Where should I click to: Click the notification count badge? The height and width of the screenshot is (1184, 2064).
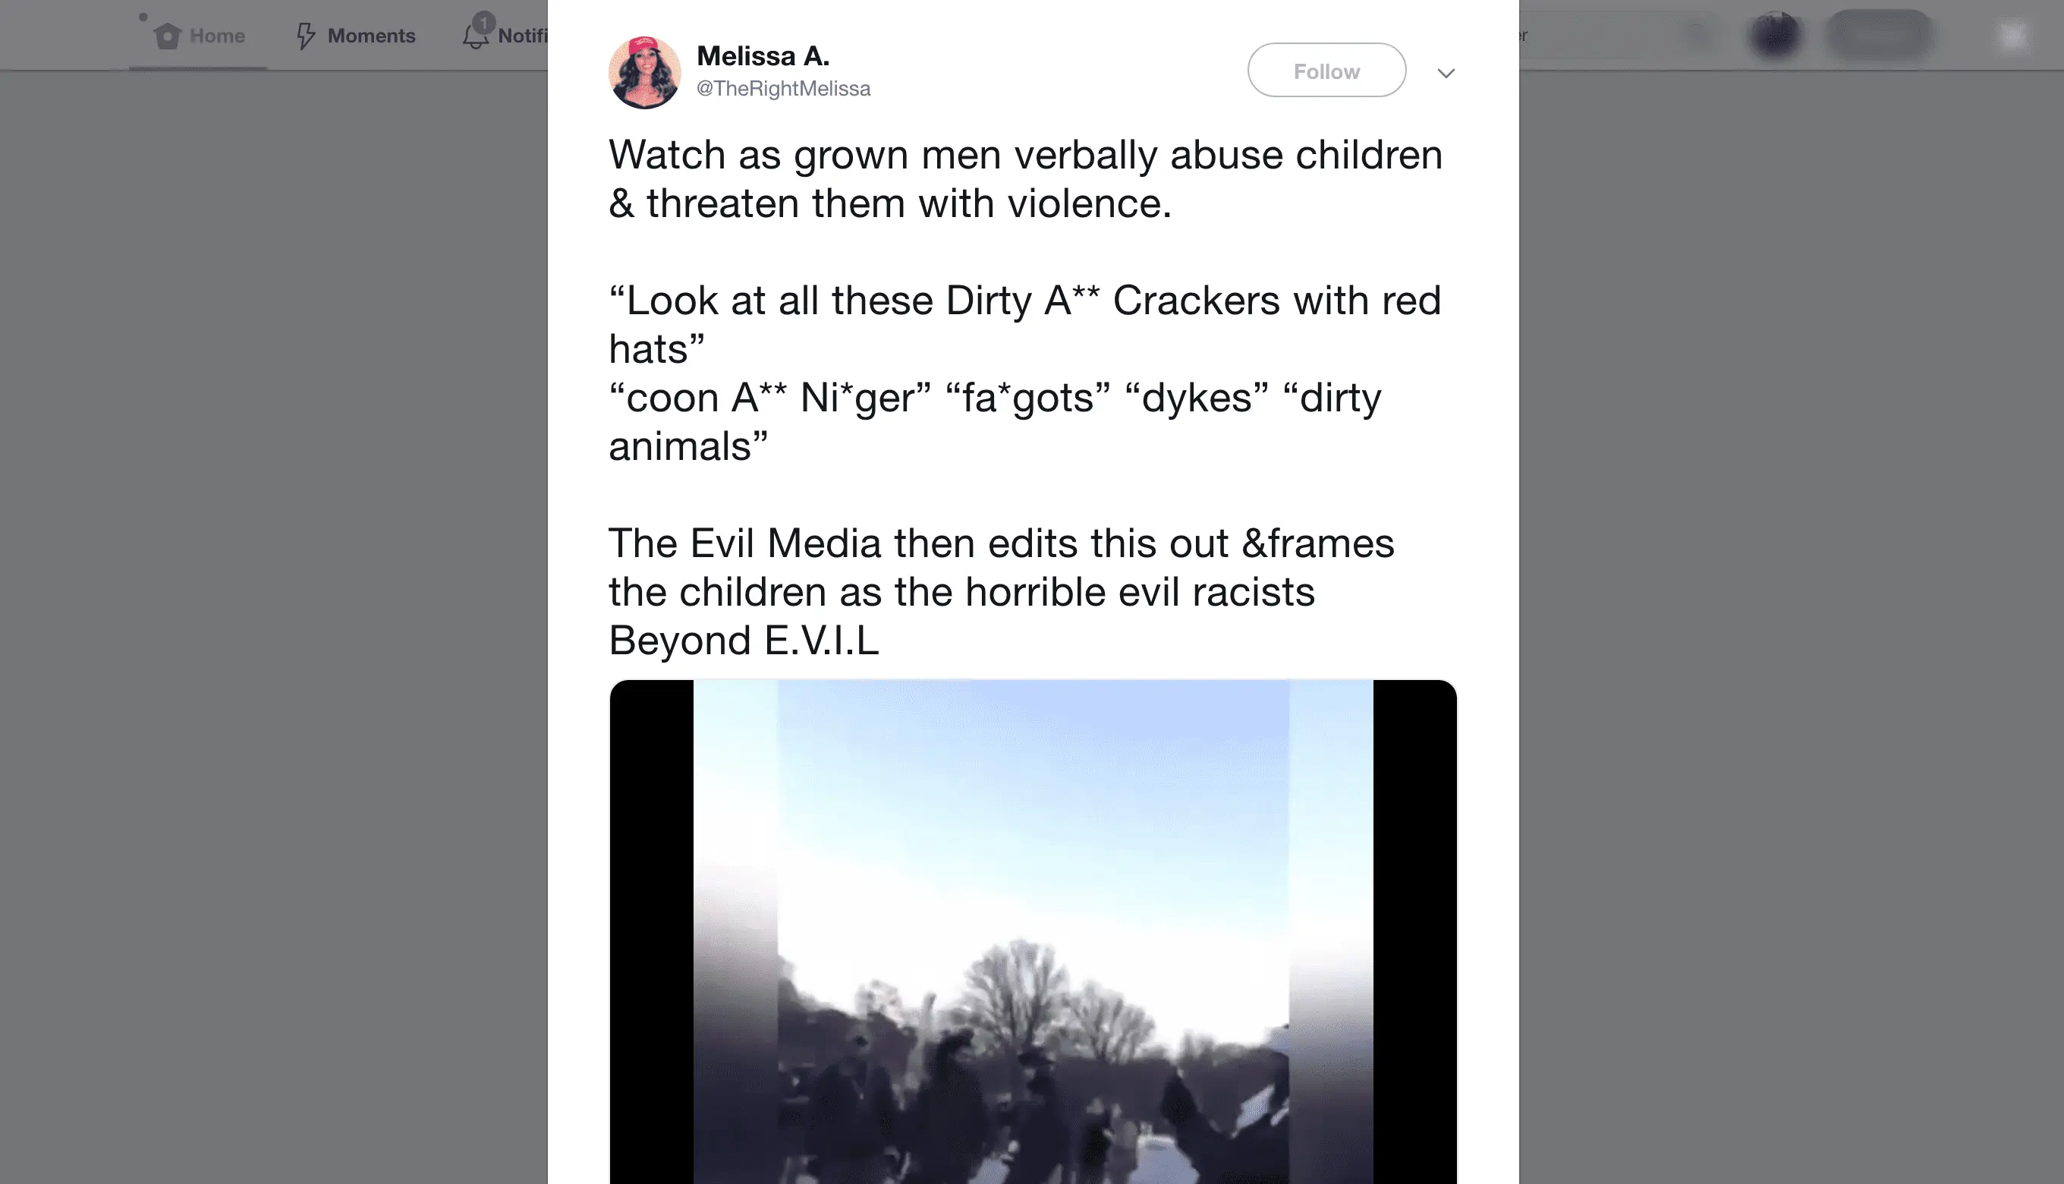click(484, 21)
